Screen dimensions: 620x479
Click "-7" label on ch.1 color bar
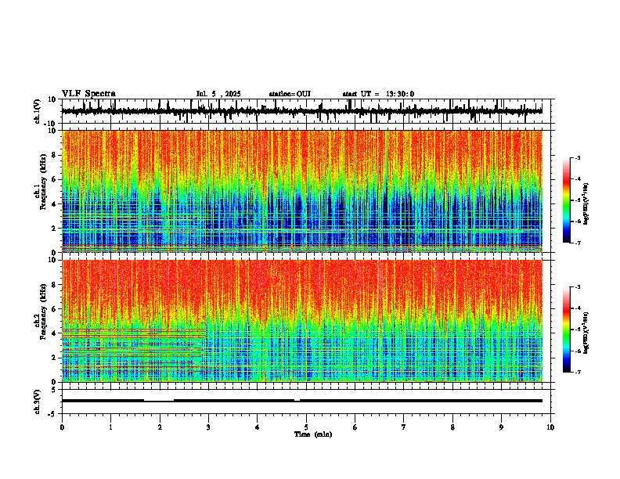pyautogui.click(x=578, y=243)
